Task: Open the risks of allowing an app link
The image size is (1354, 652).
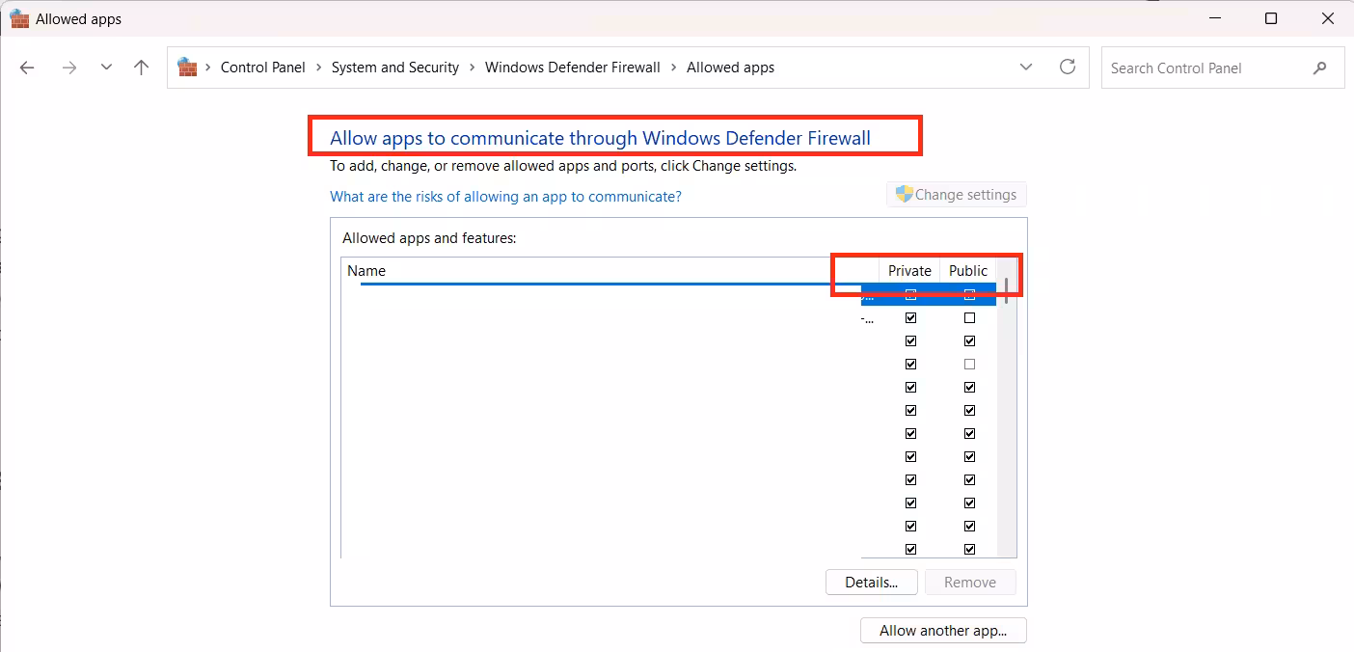Action: click(505, 196)
